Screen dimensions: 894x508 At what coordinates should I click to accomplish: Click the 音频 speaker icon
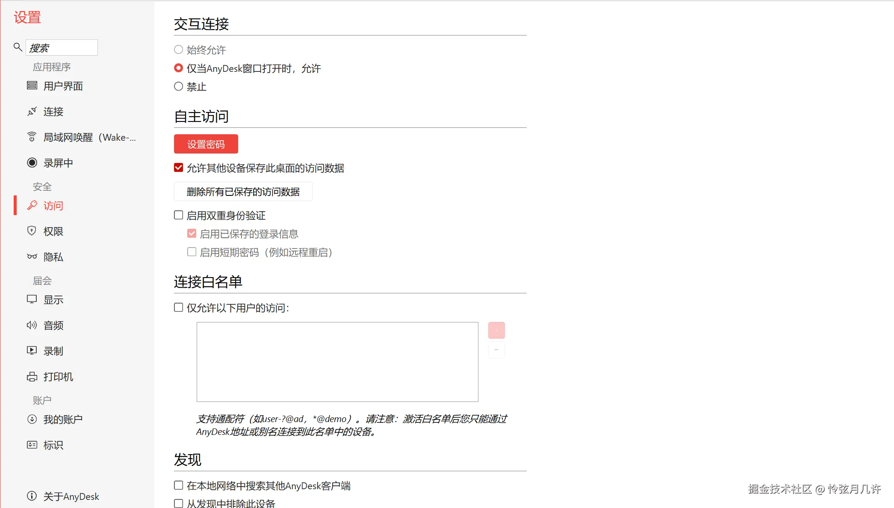click(32, 325)
